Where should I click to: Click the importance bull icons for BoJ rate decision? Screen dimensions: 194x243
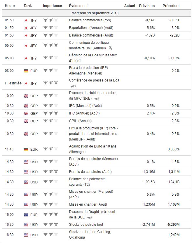click(50, 58)
